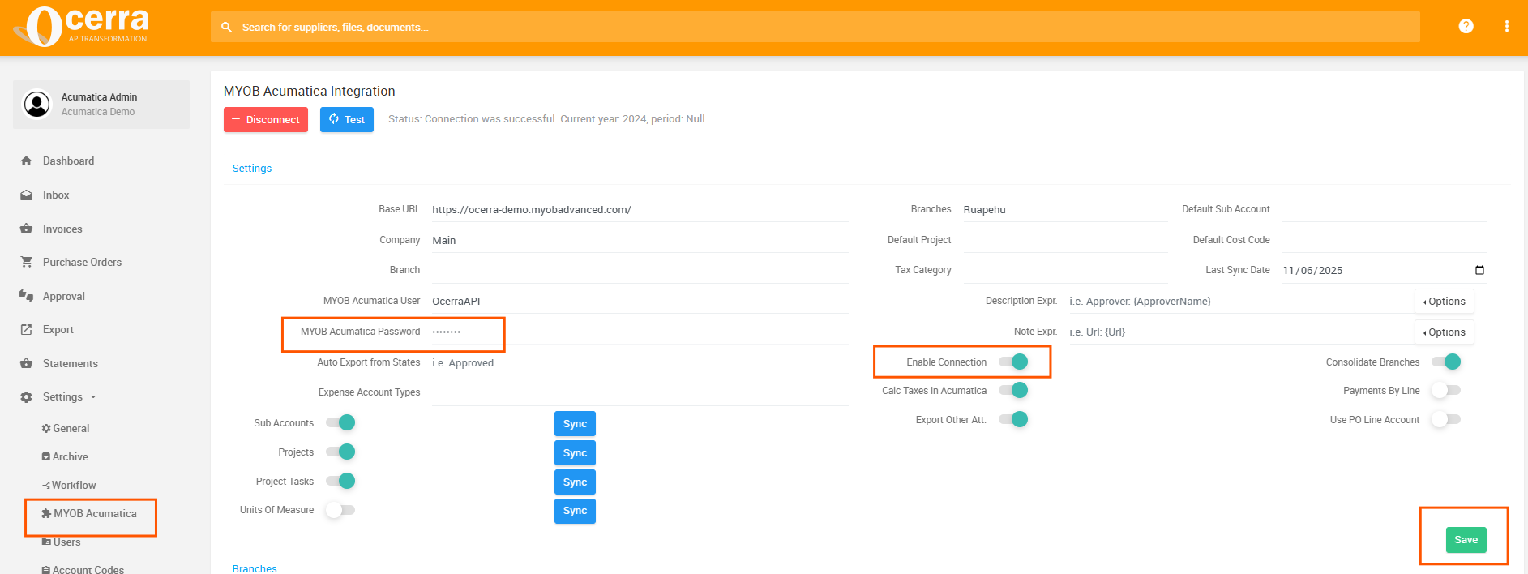
Task: Edit the Base URL field
Action: tap(640, 209)
